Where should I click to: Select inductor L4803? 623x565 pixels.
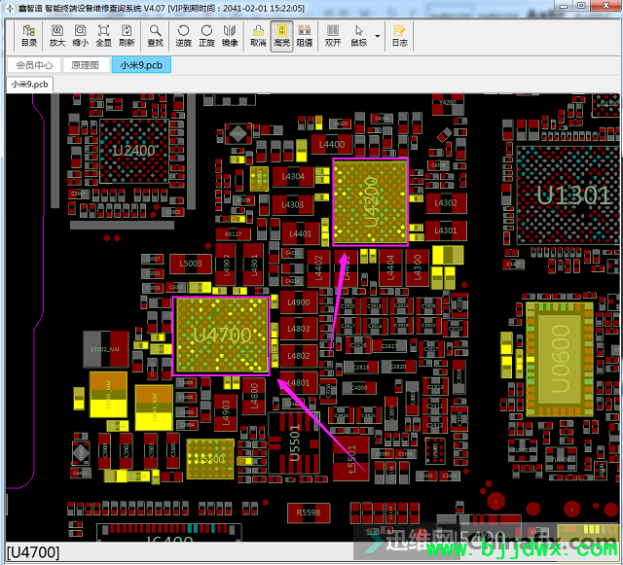point(299,329)
